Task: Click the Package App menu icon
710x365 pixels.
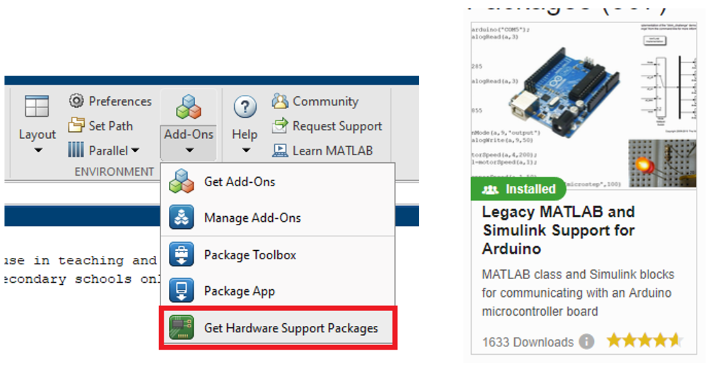Action: 182,291
